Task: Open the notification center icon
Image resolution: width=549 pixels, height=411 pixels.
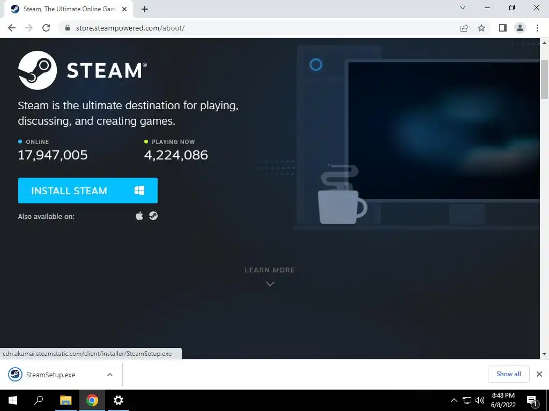Action: [532, 400]
